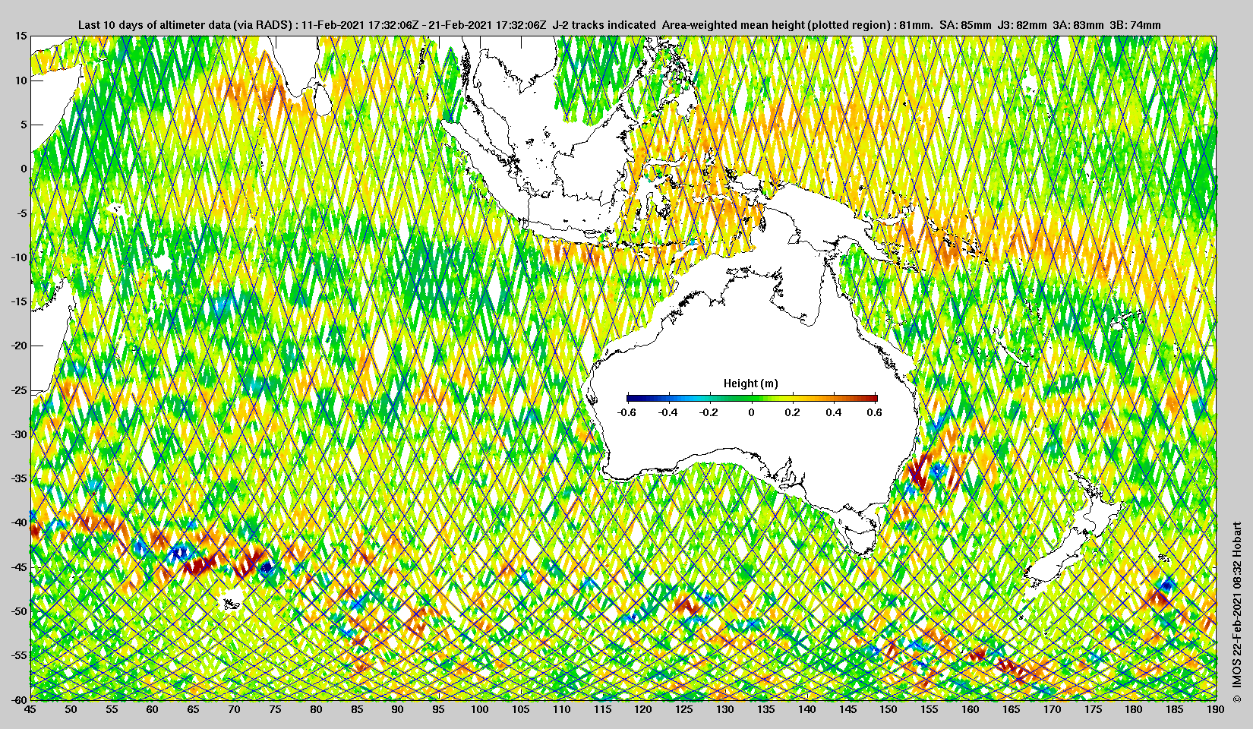Screen dimensions: 1253x729
Task: Click the Sri Lanka island landmass
Action: pos(322,100)
